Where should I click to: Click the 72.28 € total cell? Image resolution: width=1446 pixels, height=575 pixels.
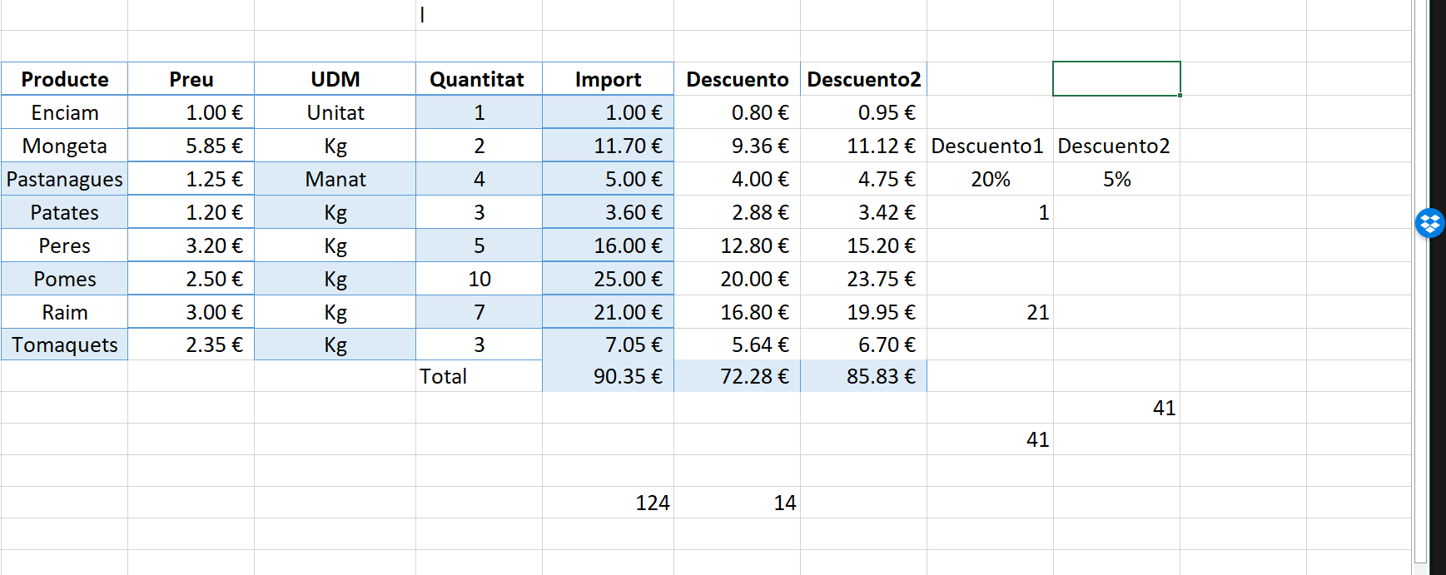point(737,376)
